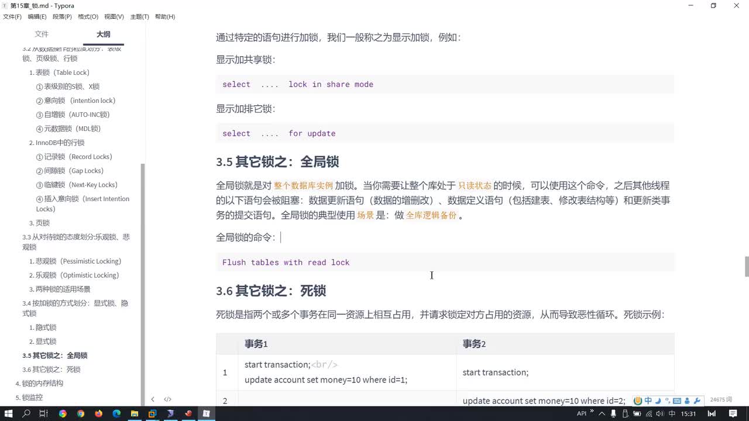Toggle the half/full width moon icon in IME bar
749x421 pixels.
click(x=658, y=401)
